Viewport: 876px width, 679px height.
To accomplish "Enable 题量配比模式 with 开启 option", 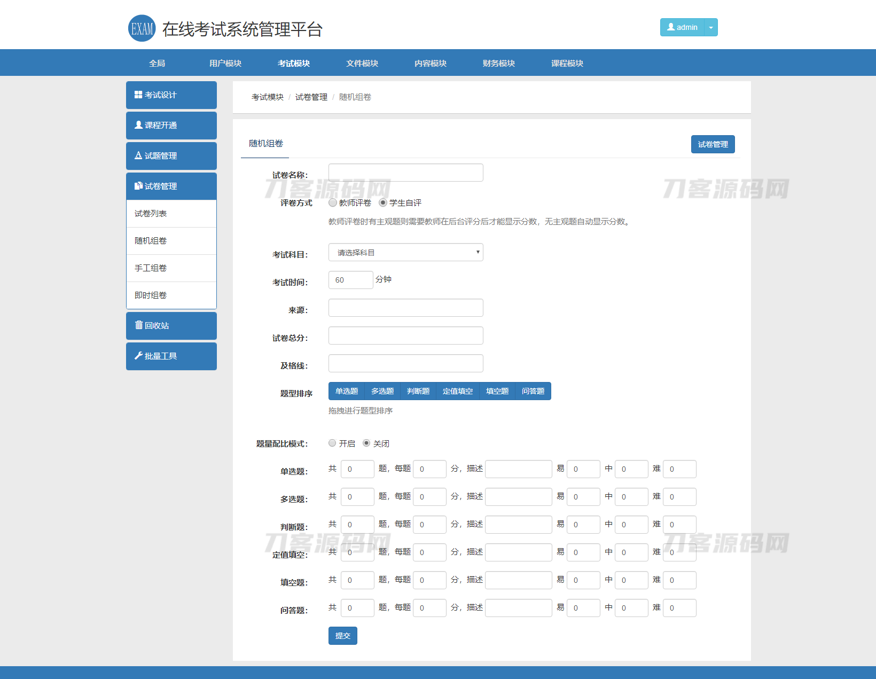I will click(x=332, y=443).
